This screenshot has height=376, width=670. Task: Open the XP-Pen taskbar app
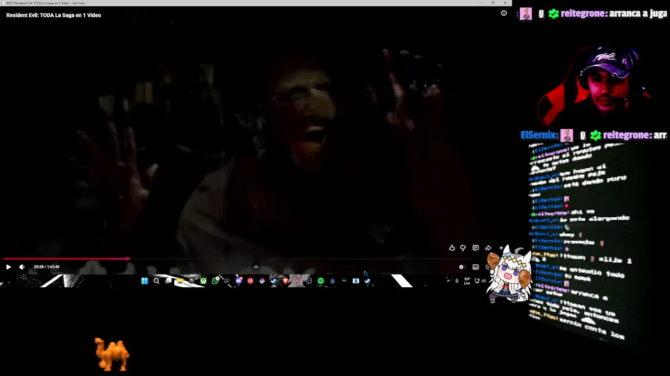[227, 281]
